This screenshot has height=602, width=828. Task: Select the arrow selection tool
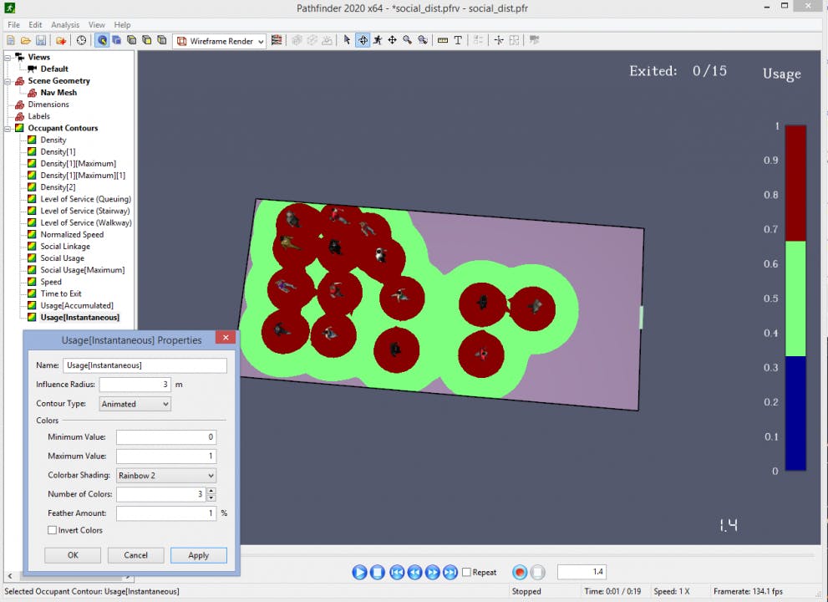[x=348, y=40]
